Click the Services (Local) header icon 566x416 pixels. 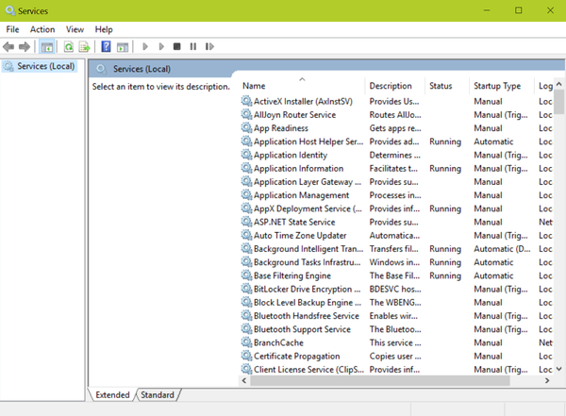[x=102, y=69]
